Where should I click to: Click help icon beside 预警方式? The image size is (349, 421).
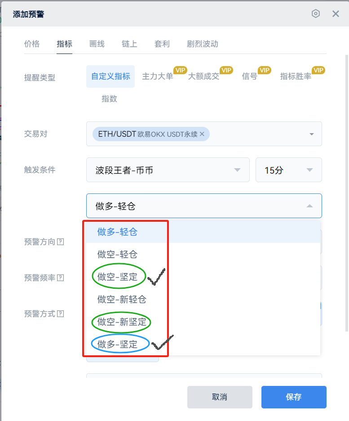coord(61,314)
